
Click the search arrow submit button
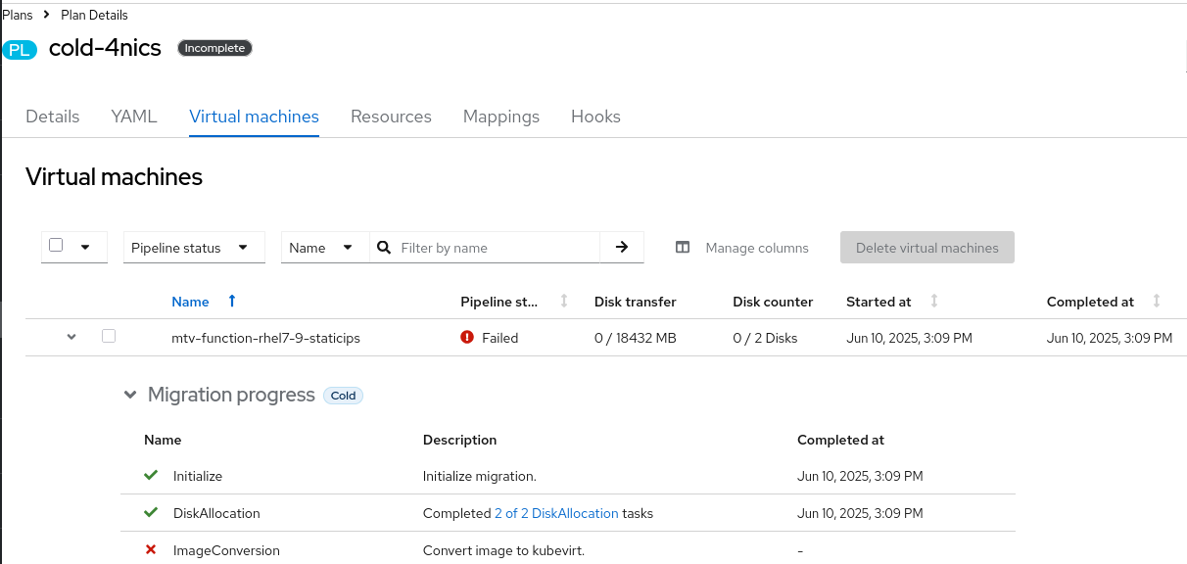(621, 248)
